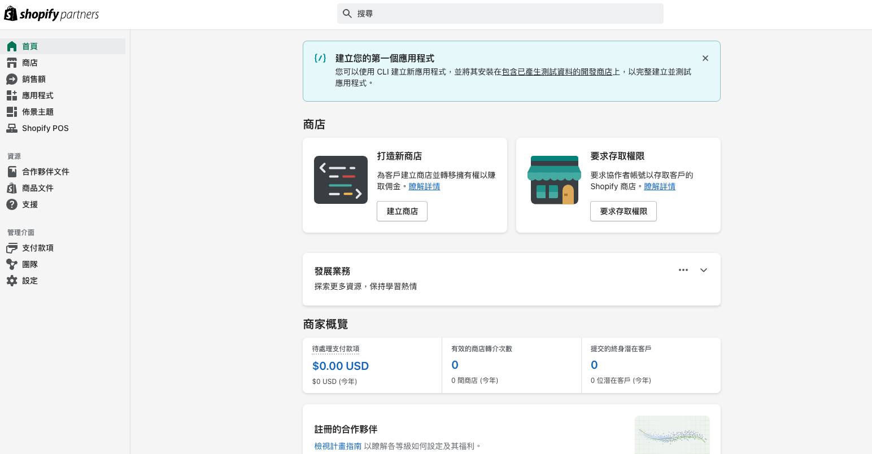Image resolution: width=872 pixels, height=454 pixels.
Task: Open 合作夥伴文件 in the sidebar
Action: tap(45, 172)
